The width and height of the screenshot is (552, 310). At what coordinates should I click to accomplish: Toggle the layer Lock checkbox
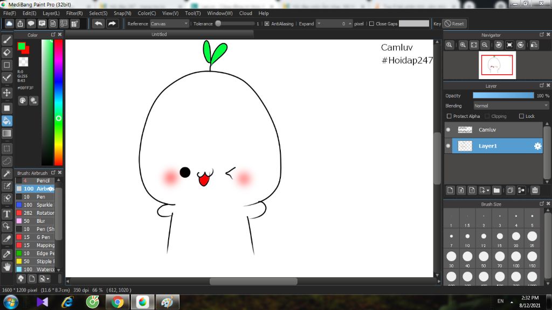pyautogui.click(x=521, y=116)
